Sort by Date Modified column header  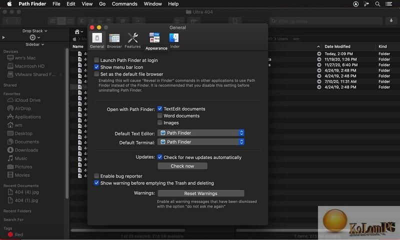337,46
